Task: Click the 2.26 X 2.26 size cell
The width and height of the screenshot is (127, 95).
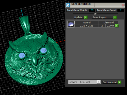Action: [87, 26]
